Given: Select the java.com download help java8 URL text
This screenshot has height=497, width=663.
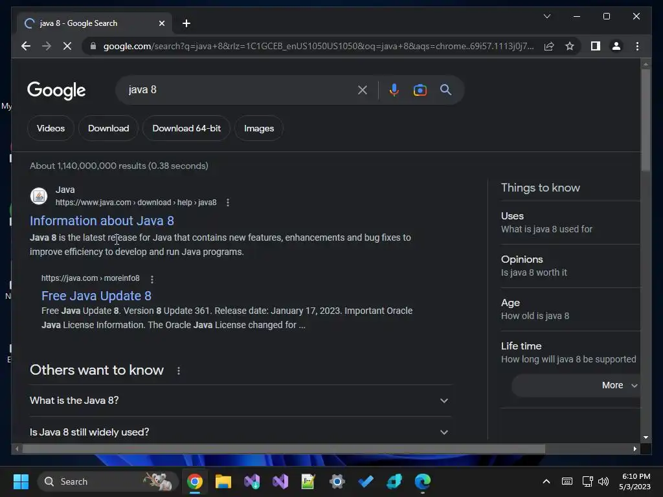Looking at the screenshot, I should tap(136, 203).
